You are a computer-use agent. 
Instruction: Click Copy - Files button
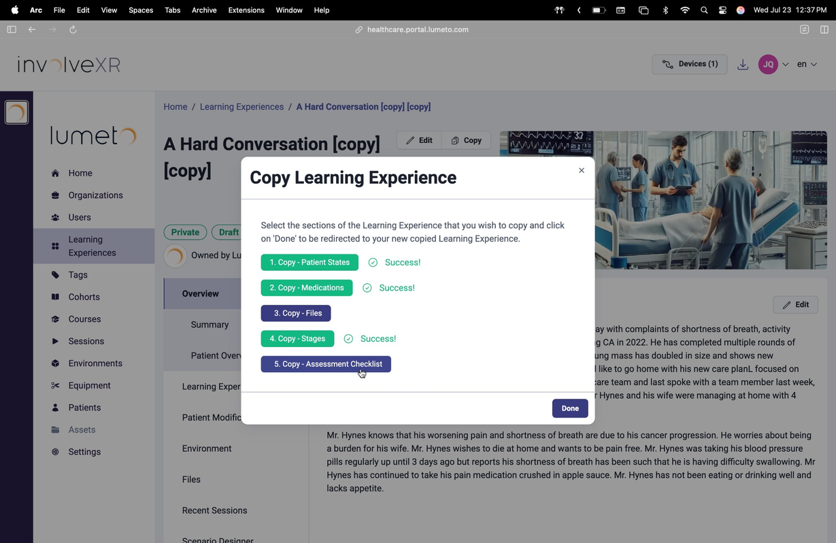[296, 313]
